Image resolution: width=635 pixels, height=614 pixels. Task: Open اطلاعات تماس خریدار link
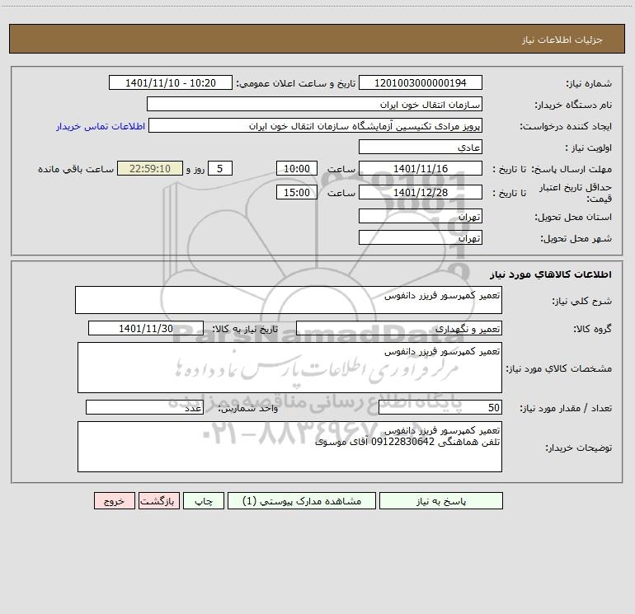pos(101,126)
